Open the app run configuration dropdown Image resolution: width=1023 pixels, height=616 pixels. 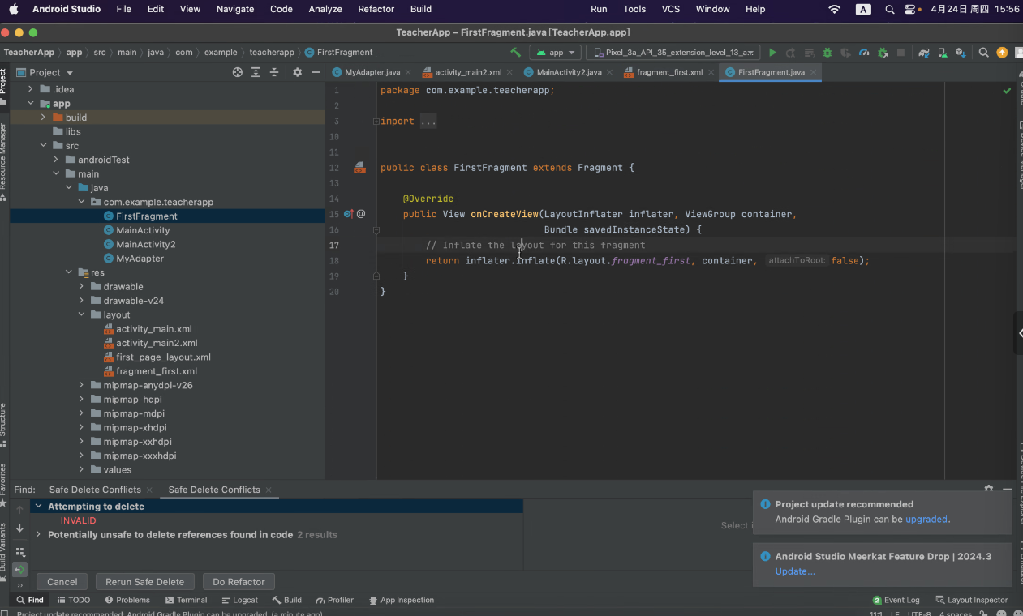556,52
